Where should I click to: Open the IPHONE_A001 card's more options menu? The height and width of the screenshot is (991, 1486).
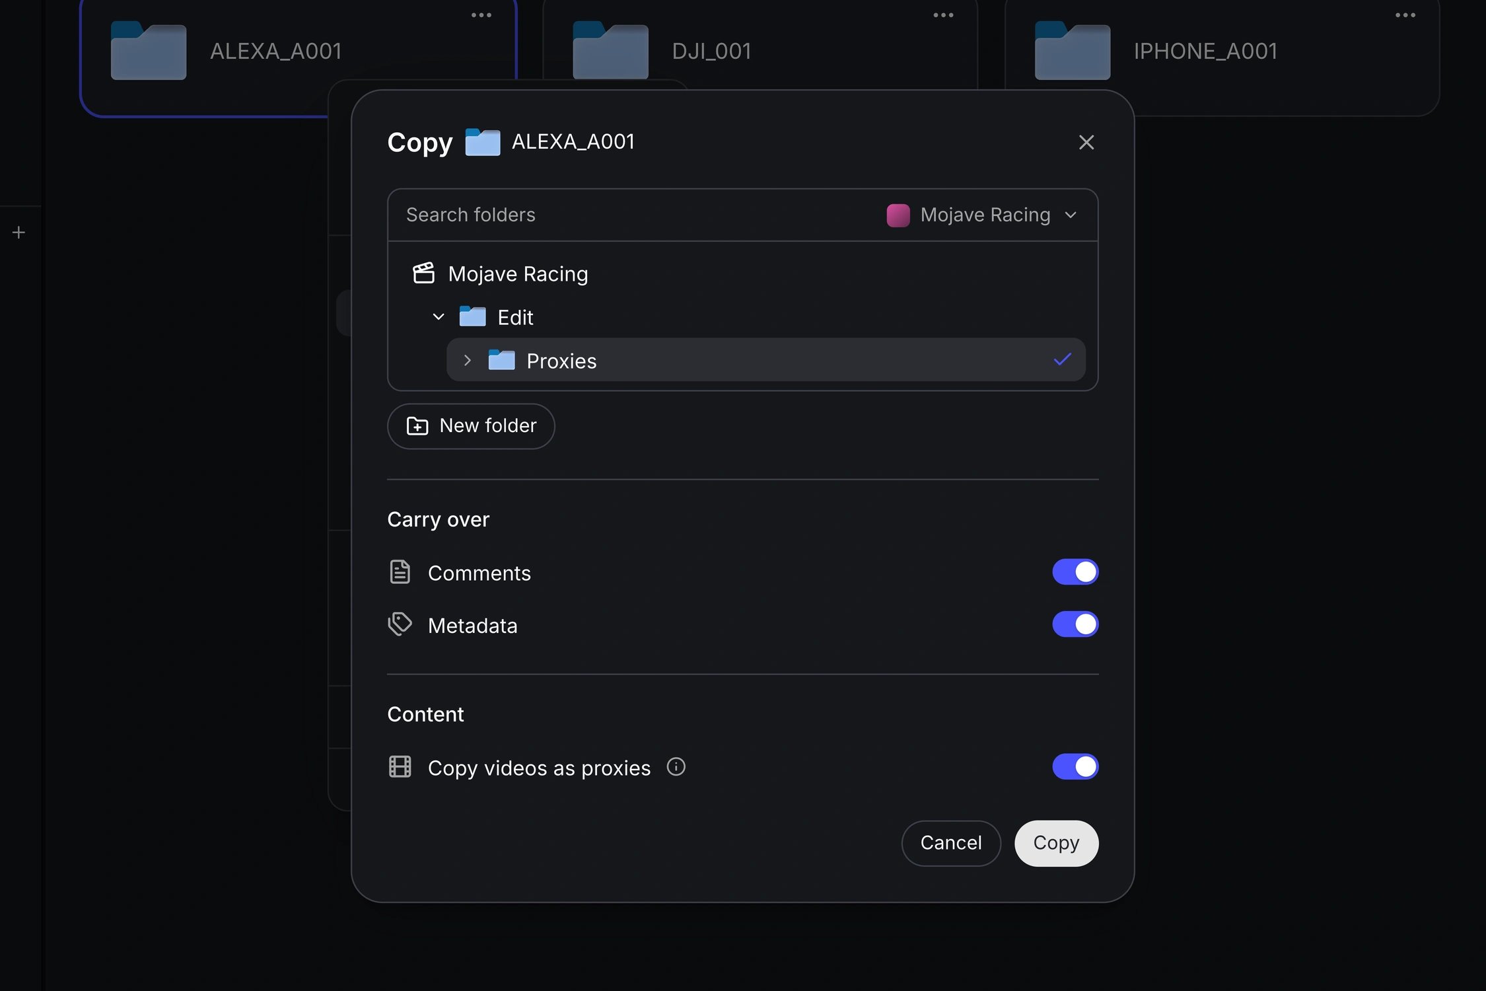tap(1405, 15)
